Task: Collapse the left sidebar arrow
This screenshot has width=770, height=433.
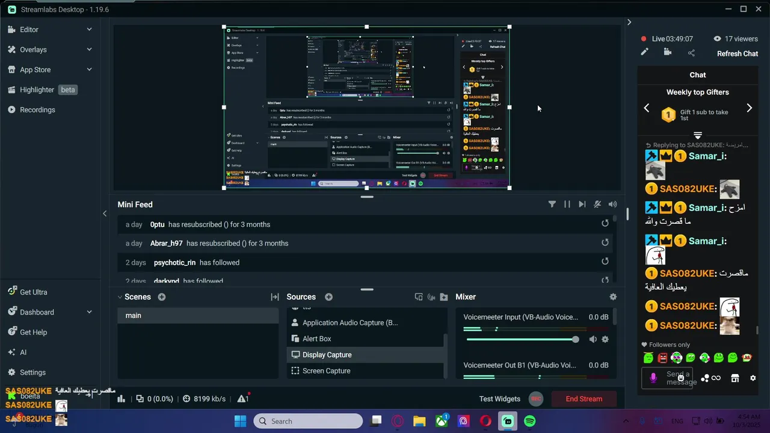Action: 105,213
